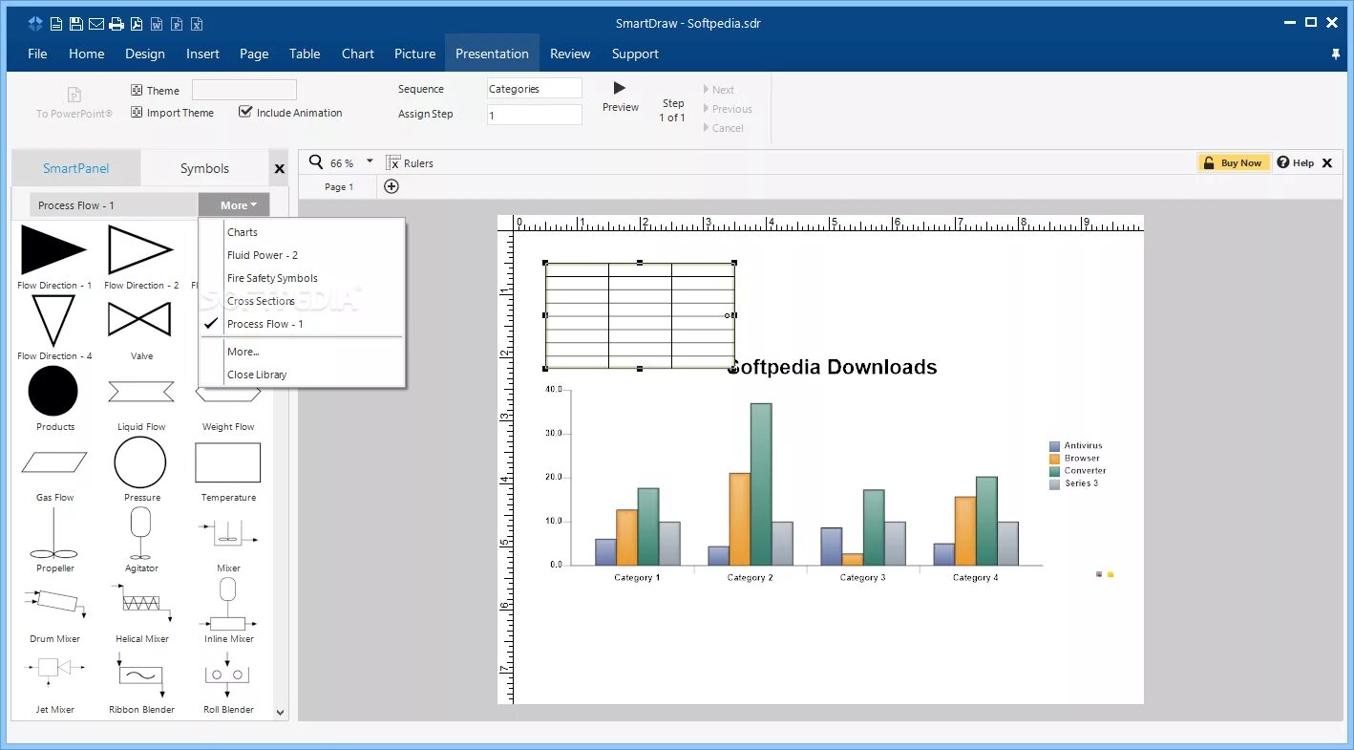The width and height of the screenshot is (1354, 750).
Task: Click the email envelope icon
Action: point(96,24)
